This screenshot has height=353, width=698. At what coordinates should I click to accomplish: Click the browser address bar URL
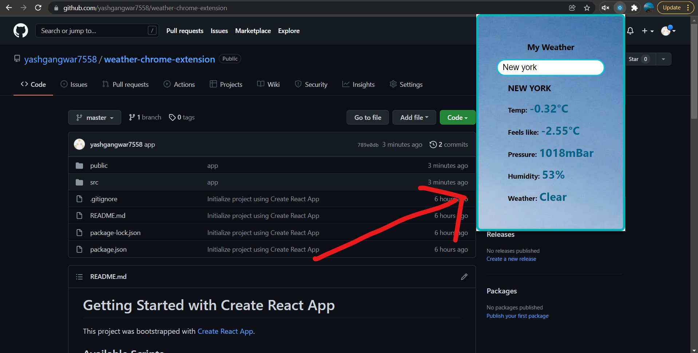tap(145, 8)
